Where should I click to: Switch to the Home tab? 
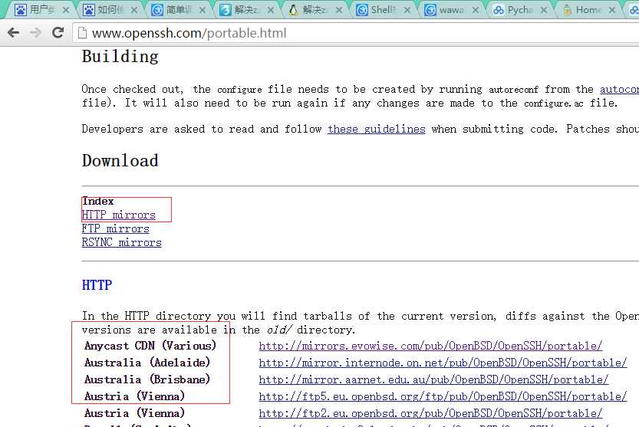588,10
